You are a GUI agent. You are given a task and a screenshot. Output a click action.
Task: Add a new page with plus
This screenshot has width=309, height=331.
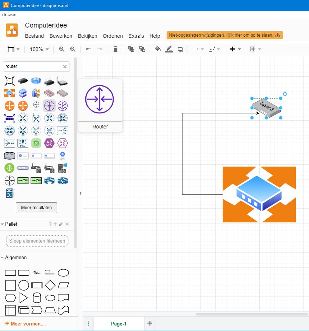150,323
